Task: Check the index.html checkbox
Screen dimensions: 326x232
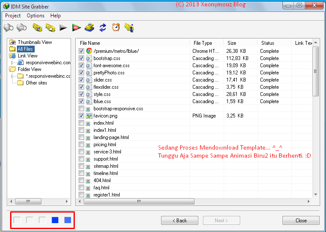Action: [x=81, y=123]
